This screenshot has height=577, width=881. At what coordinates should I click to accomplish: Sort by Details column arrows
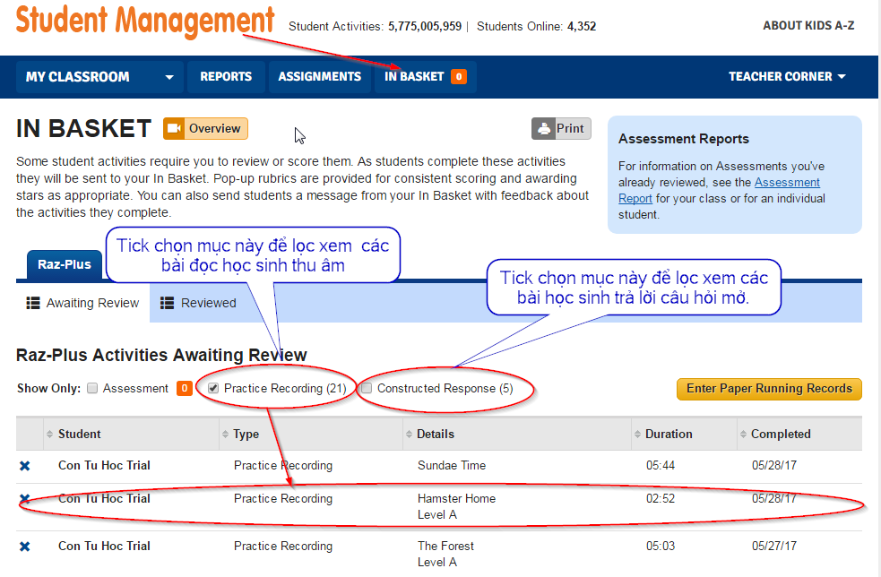(x=409, y=435)
